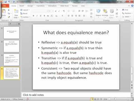Viewport: 134px width, 101px height.
Task: Increase font size with the larger A
Action: coord(56,11)
